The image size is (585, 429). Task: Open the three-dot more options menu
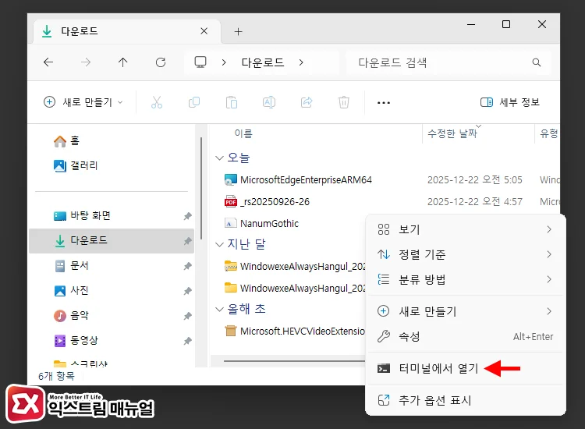(384, 102)
